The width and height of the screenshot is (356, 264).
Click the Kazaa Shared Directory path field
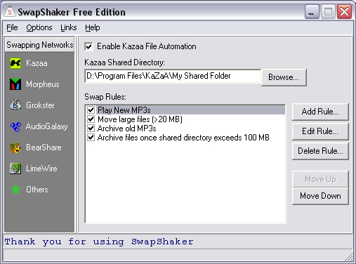[x=173, y=76]
